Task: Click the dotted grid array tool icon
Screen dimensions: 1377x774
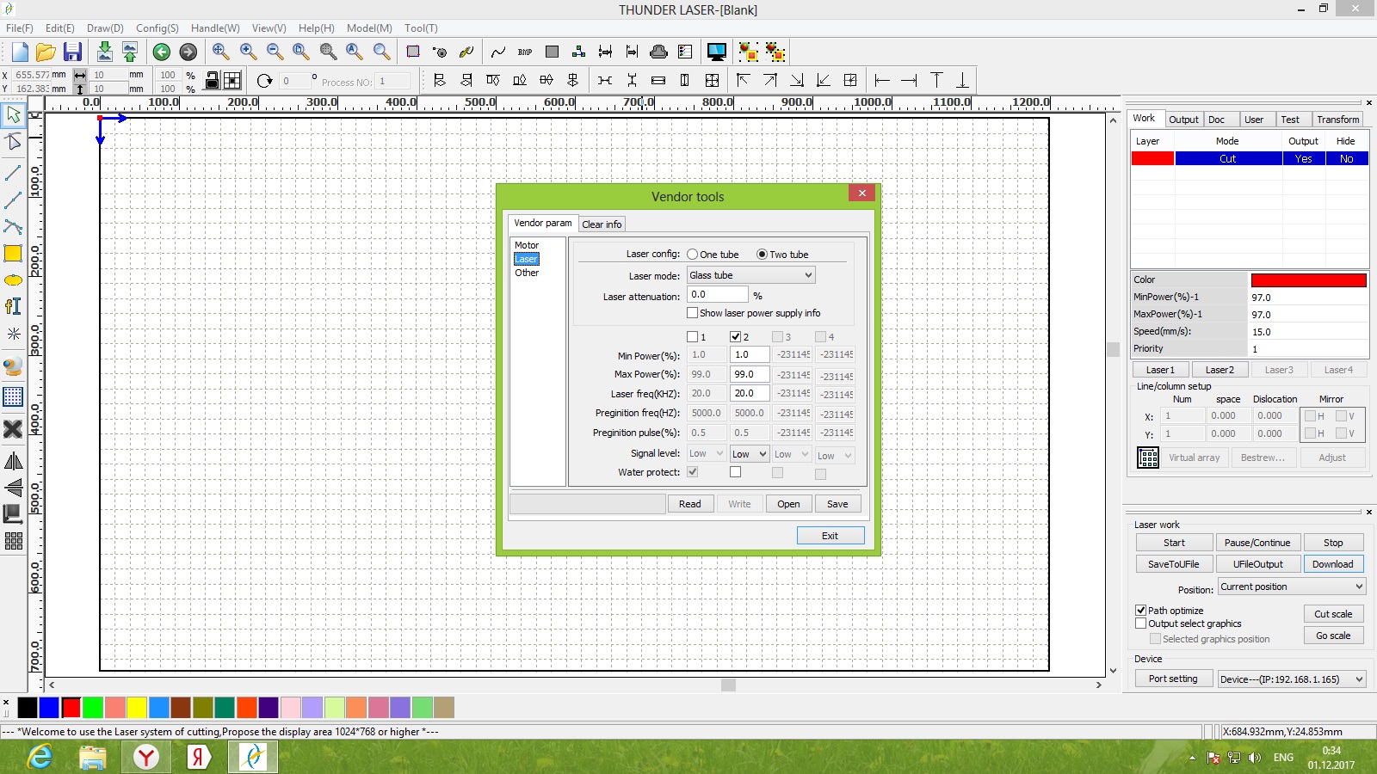Action: (x=13, y=396)
